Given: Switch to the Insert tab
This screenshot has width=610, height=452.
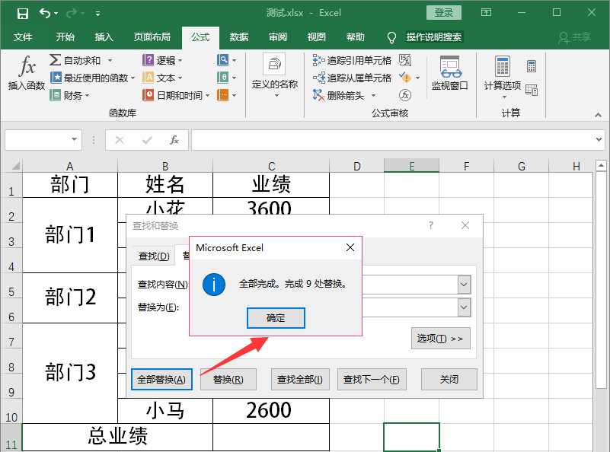Looking at the screenshot, I should tap(104, 37).
